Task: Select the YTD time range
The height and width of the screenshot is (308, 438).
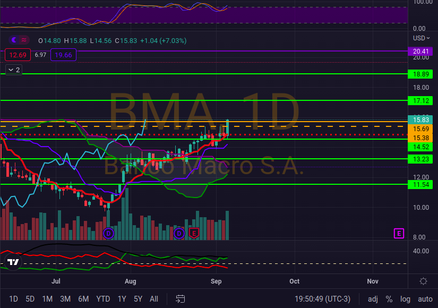Action: pos(103,299)
